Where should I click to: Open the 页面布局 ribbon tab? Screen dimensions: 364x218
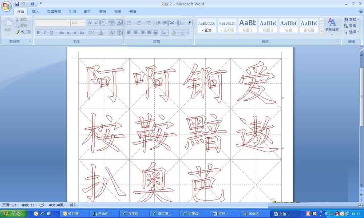click(54, 11)
